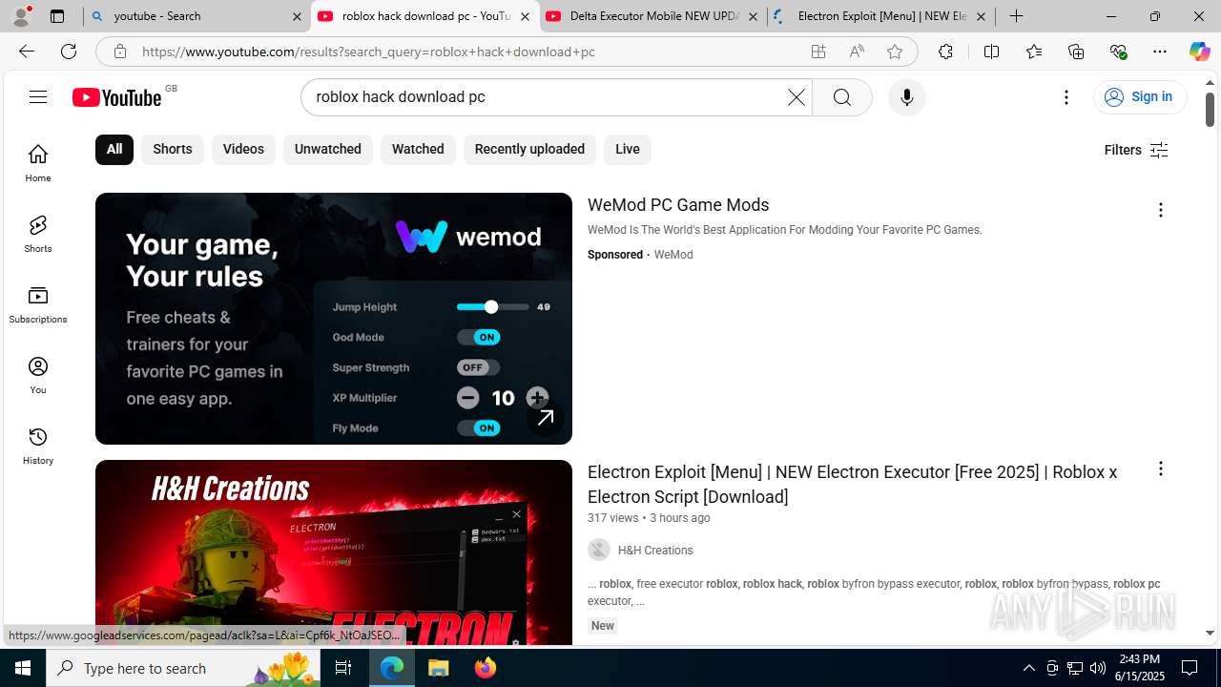Open volume control in system tray
The height and width of the screenshot is (687, 1221).
coord(1098,668)
